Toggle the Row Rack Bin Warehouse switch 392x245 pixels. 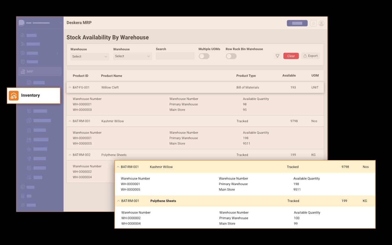pyautogui.click(x=231, y=56)
